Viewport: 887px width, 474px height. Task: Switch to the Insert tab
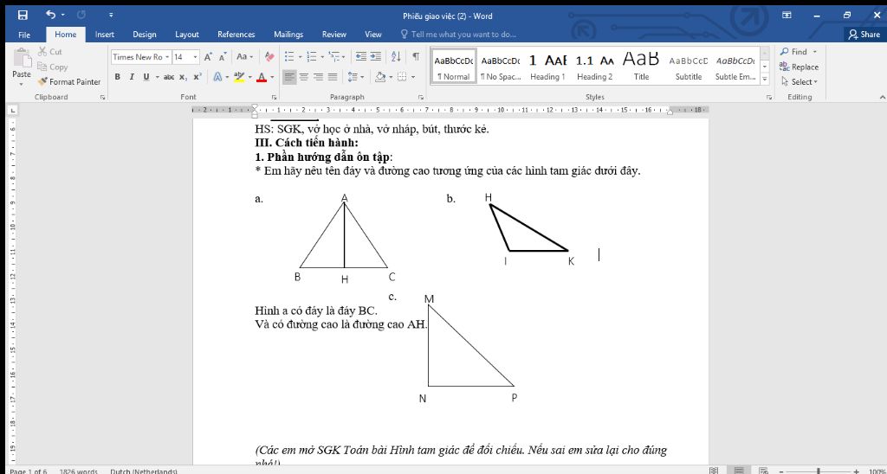[105, 35]
